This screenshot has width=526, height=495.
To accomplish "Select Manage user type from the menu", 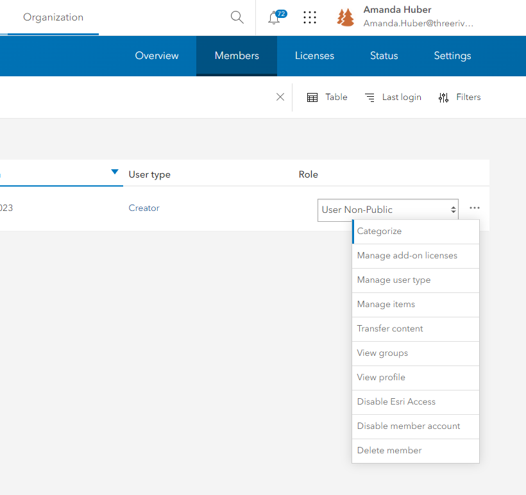I will pos(393,280).
